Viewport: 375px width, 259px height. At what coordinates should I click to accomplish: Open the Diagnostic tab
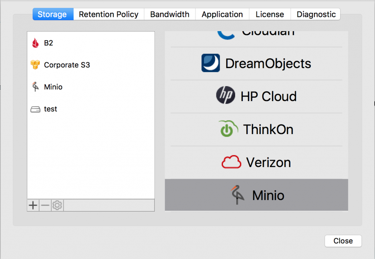point(316,14)
